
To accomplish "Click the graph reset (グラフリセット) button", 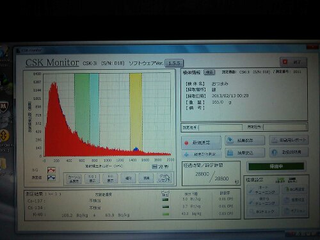I will point(164,178).
